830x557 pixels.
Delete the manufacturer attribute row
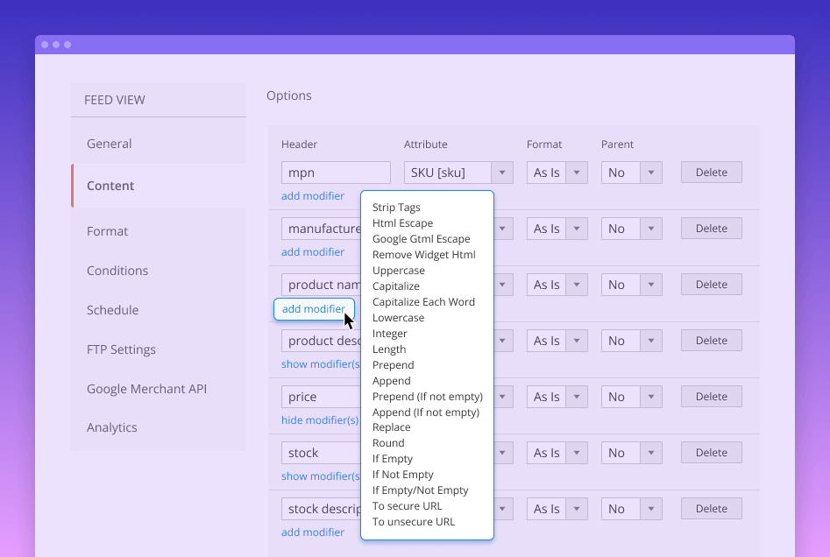click(x=711, y=228)
